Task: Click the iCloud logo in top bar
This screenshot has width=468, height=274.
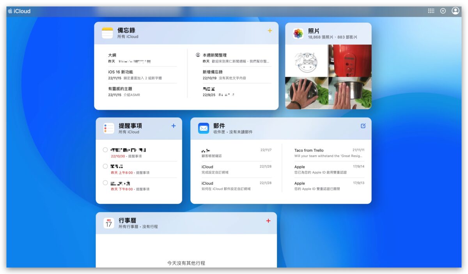Action: (x=19, y=11)
